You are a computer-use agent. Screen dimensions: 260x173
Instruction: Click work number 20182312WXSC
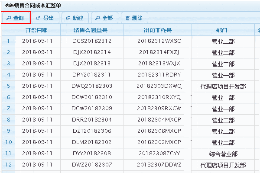pos(159,41)
